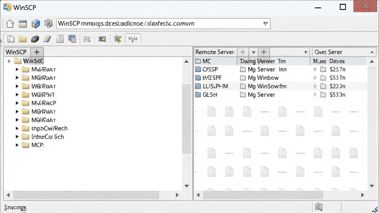Click the blue folder icon of C/SSP
The height and width of the screenshot is (213, 379).
tap(198, 70)
